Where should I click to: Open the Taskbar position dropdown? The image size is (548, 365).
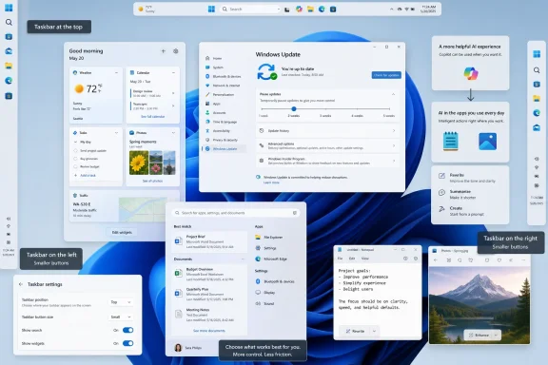[121, 302]
